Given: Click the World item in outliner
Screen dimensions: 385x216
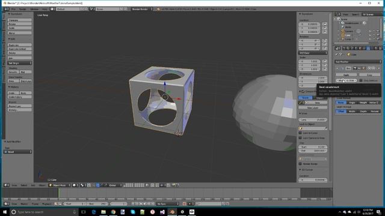Looking at the screenshot, I should (x=348, y=27).
